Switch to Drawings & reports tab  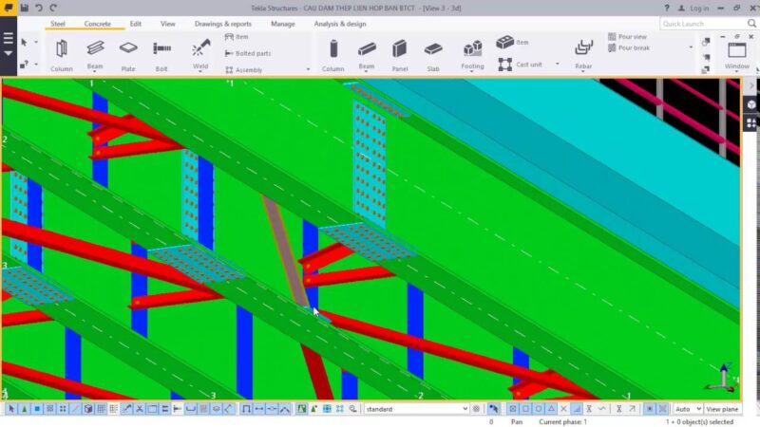point(223,24)
